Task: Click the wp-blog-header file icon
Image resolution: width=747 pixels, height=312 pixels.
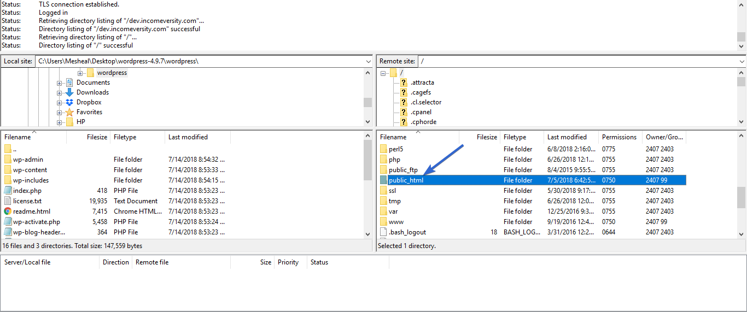Action: tap(8, 232)
